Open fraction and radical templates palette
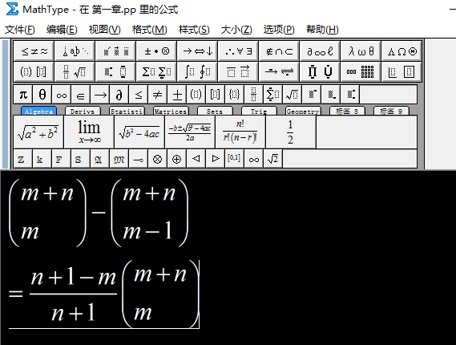Viewport: 456px width, 345px height. tap(75, 71)
